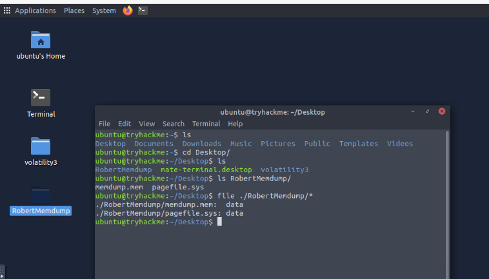Open the Applications grid icon
Image resolution: width=489 pixels, height=279 pixels.
point(7,10)
